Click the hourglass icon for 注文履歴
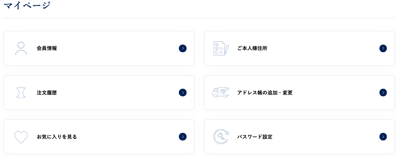The width and height of the screenshot is (397, 159). click(x=21, y=92)
